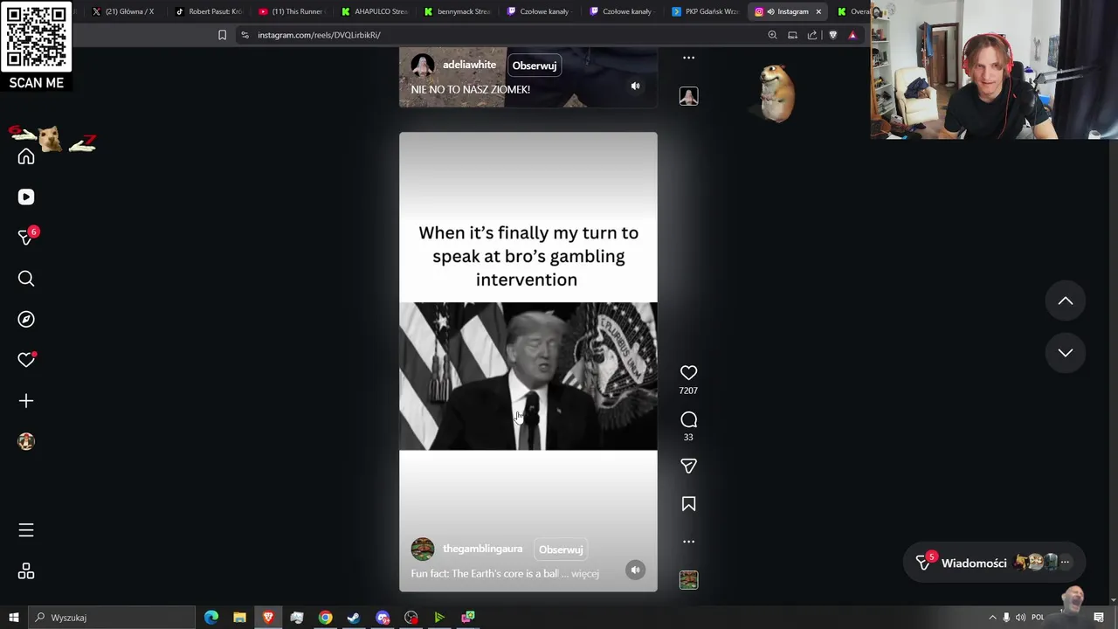This screenshot has height=629, width=1118.
Task: Open adeliawhite avatar picture
Action: tap(423, 66)
